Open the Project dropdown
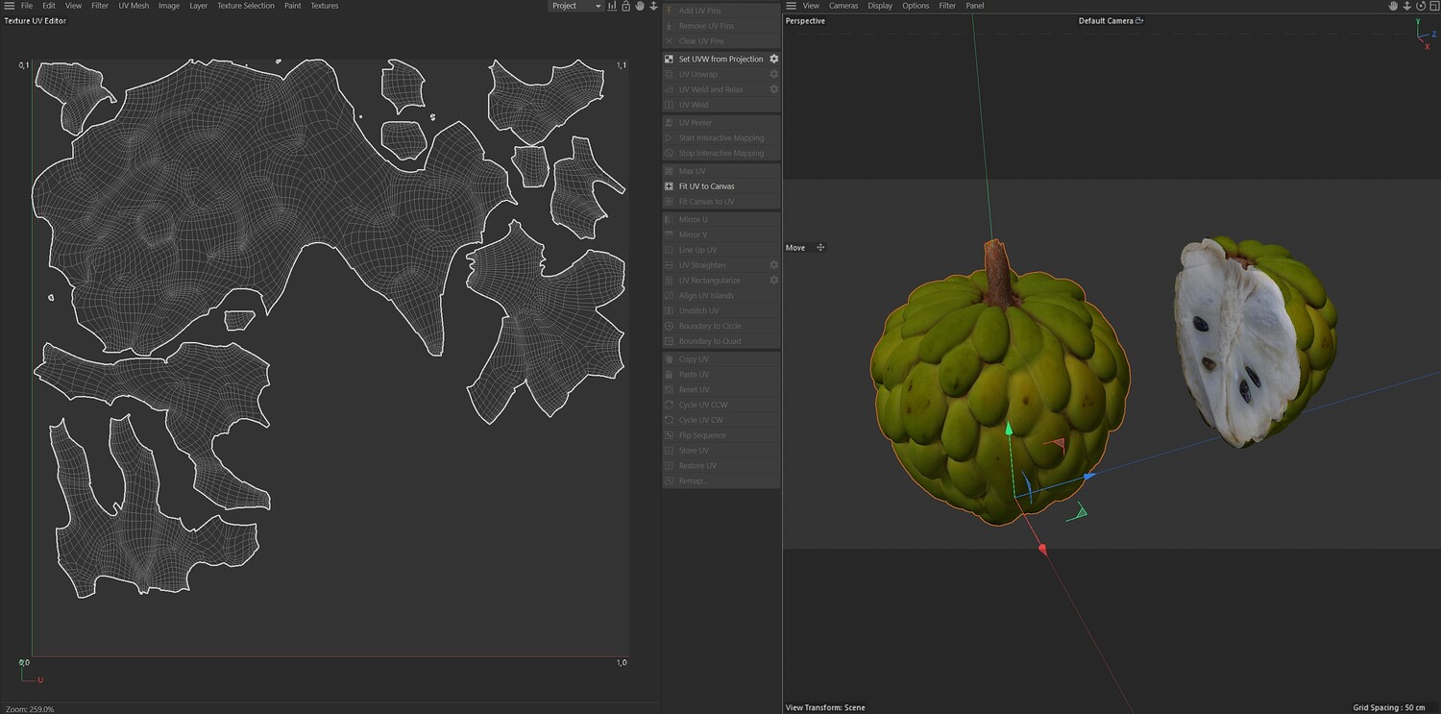This screenshot has height=714, width=1441. tap(576, 6)
